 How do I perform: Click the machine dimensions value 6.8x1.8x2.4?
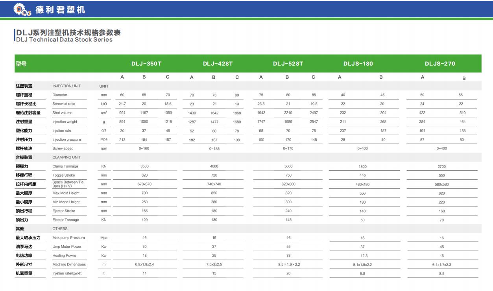click(x=144, y=265)
